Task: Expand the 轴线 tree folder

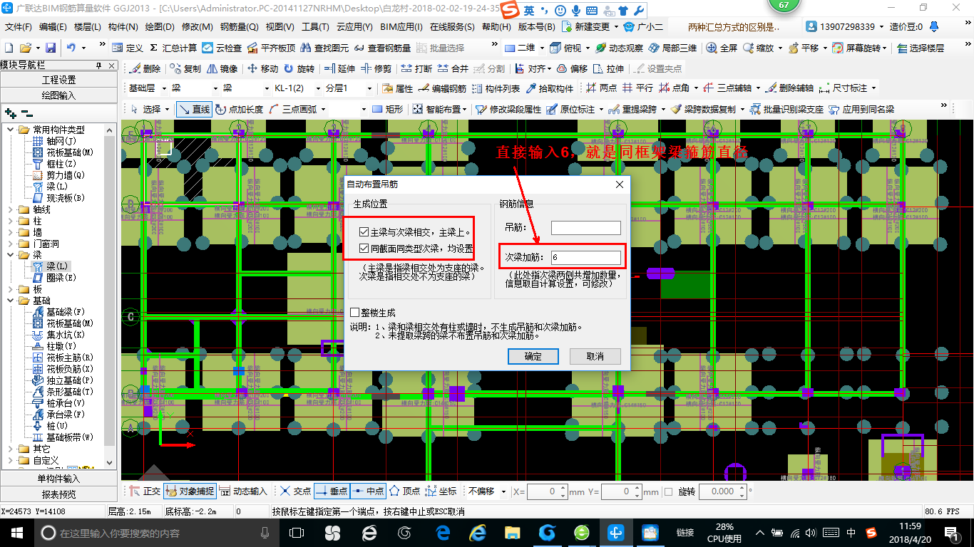Action: (10, 209)
